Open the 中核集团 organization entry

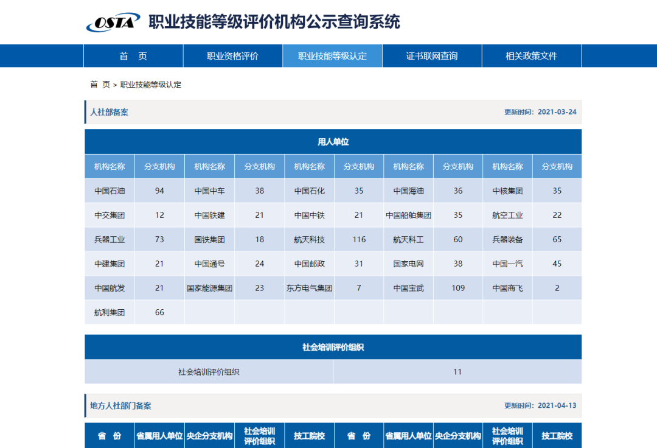pyautogui.click(x=507, y=191)
